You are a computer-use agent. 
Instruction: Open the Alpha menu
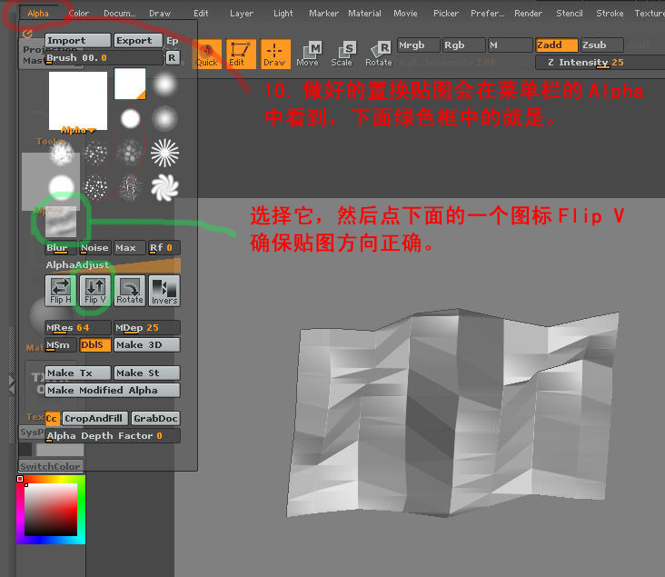(38, 14)
